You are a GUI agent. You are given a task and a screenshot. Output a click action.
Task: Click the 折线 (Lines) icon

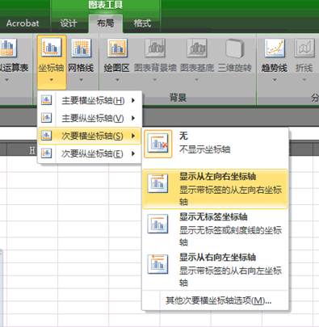pyautogui.click(x=304, y=48)
